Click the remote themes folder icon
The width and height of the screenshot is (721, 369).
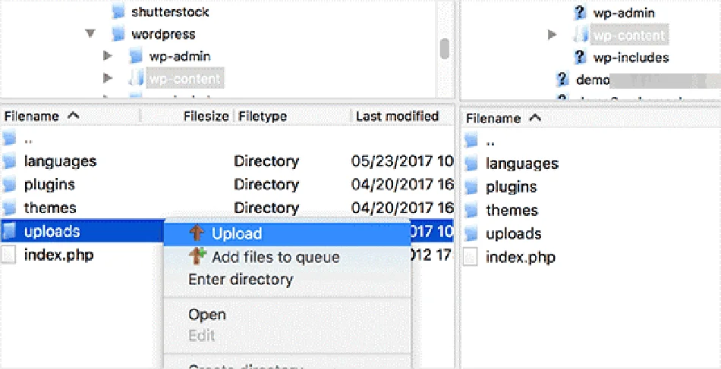471,210
